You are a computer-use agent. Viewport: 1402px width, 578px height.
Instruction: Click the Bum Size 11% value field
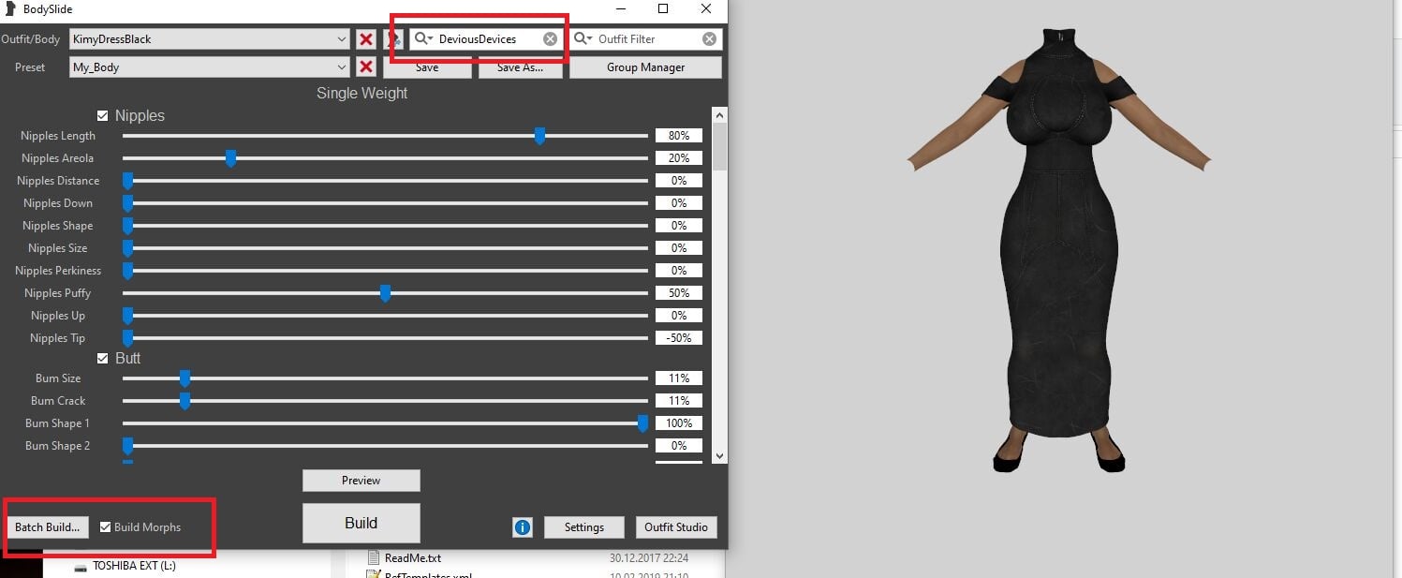[679, 378]
